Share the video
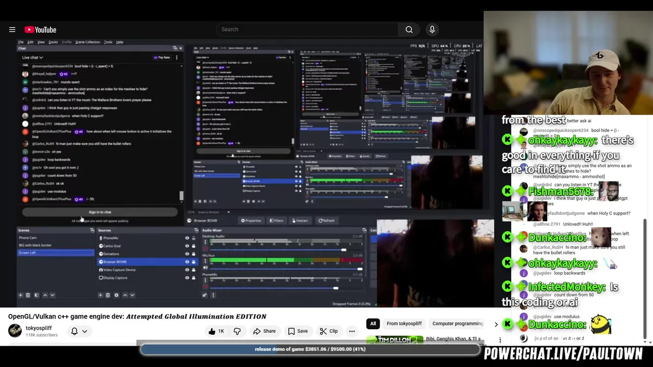The image size is (653, 367). (x=264, y=331)
